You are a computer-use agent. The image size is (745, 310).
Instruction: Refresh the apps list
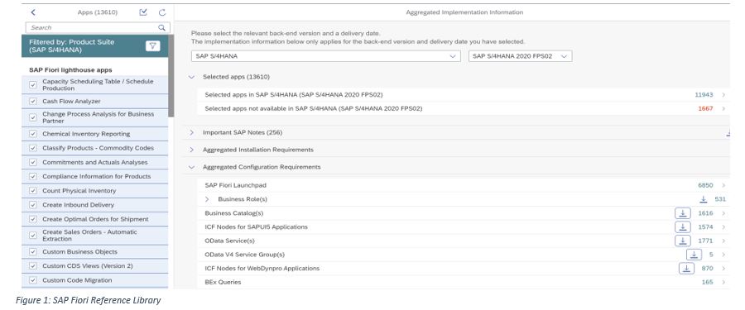(162, 12)
